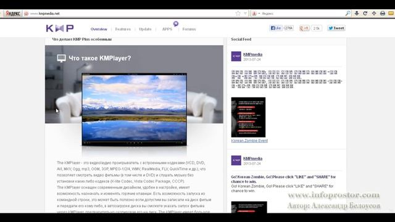Click the print icon in toolbar
Screen dimensions: 395x222
point(383,14)
